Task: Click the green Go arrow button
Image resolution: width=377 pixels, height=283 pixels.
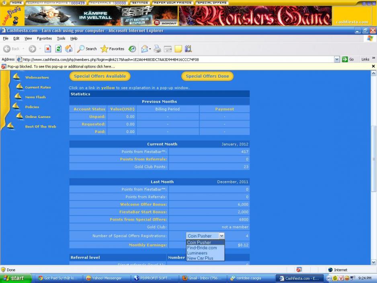Action: 345,59
